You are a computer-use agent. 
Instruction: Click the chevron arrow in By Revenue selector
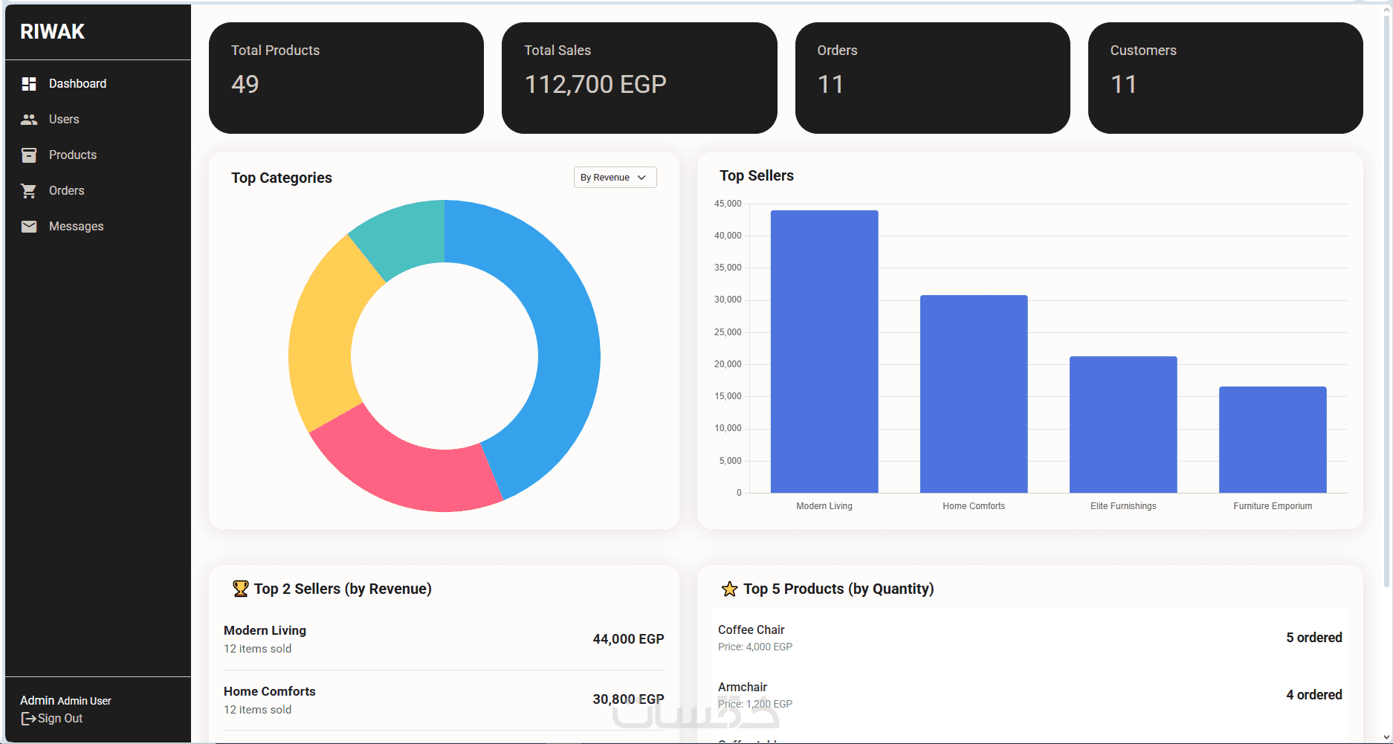click(641, 178)
